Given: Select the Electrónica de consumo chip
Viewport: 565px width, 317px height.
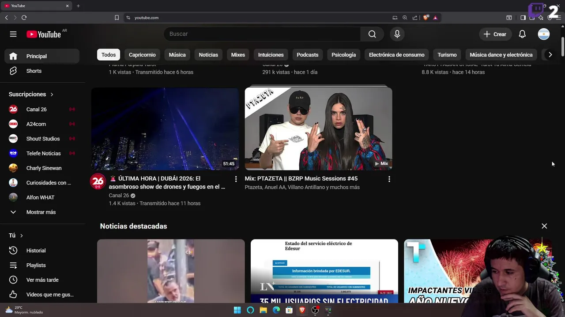Looking at the screenshot, I should point(396,55).
